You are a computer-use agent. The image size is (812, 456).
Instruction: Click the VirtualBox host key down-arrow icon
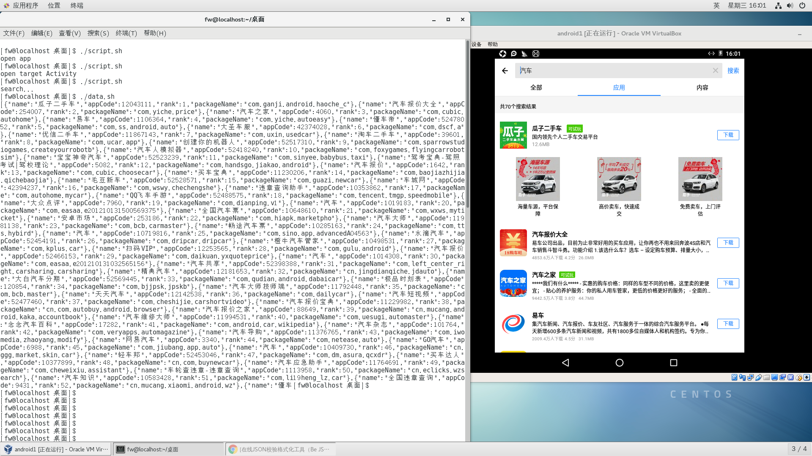click(807, 377)
